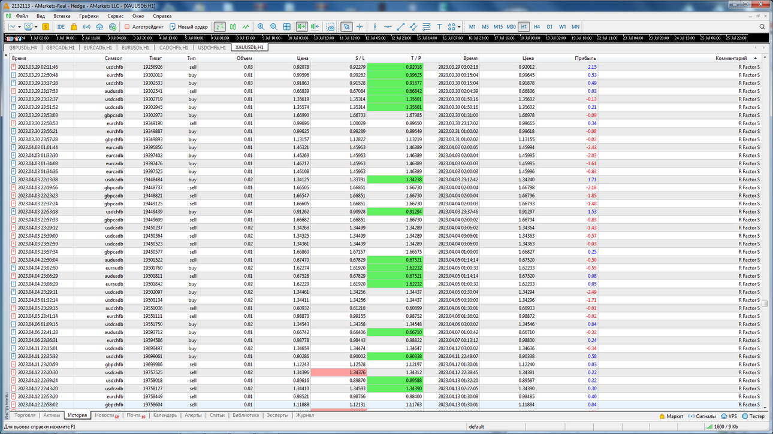Screen dimensions: 773x434
Task: Open the Вид menu
Action: (41, 16)
